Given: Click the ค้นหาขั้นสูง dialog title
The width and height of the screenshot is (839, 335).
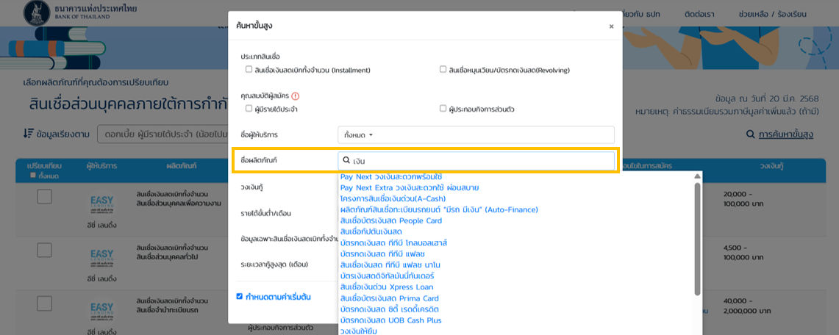Looking at the screenshot, I should click(x=254, y=26).
